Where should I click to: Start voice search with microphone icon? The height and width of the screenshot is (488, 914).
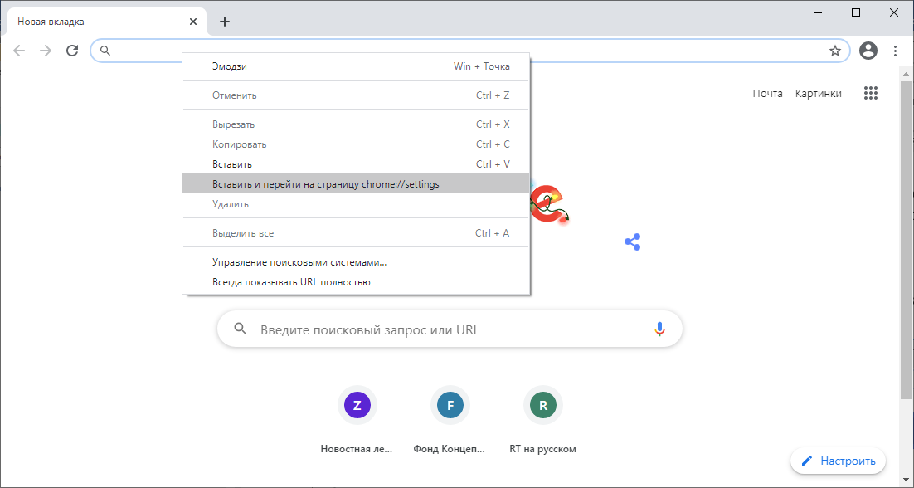pos(659,329)
